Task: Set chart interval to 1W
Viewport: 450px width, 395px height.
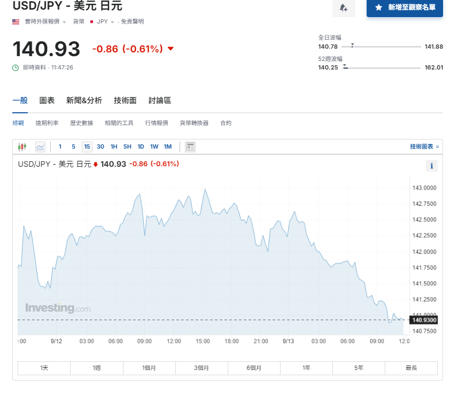Action: click(x=154, y=146)
